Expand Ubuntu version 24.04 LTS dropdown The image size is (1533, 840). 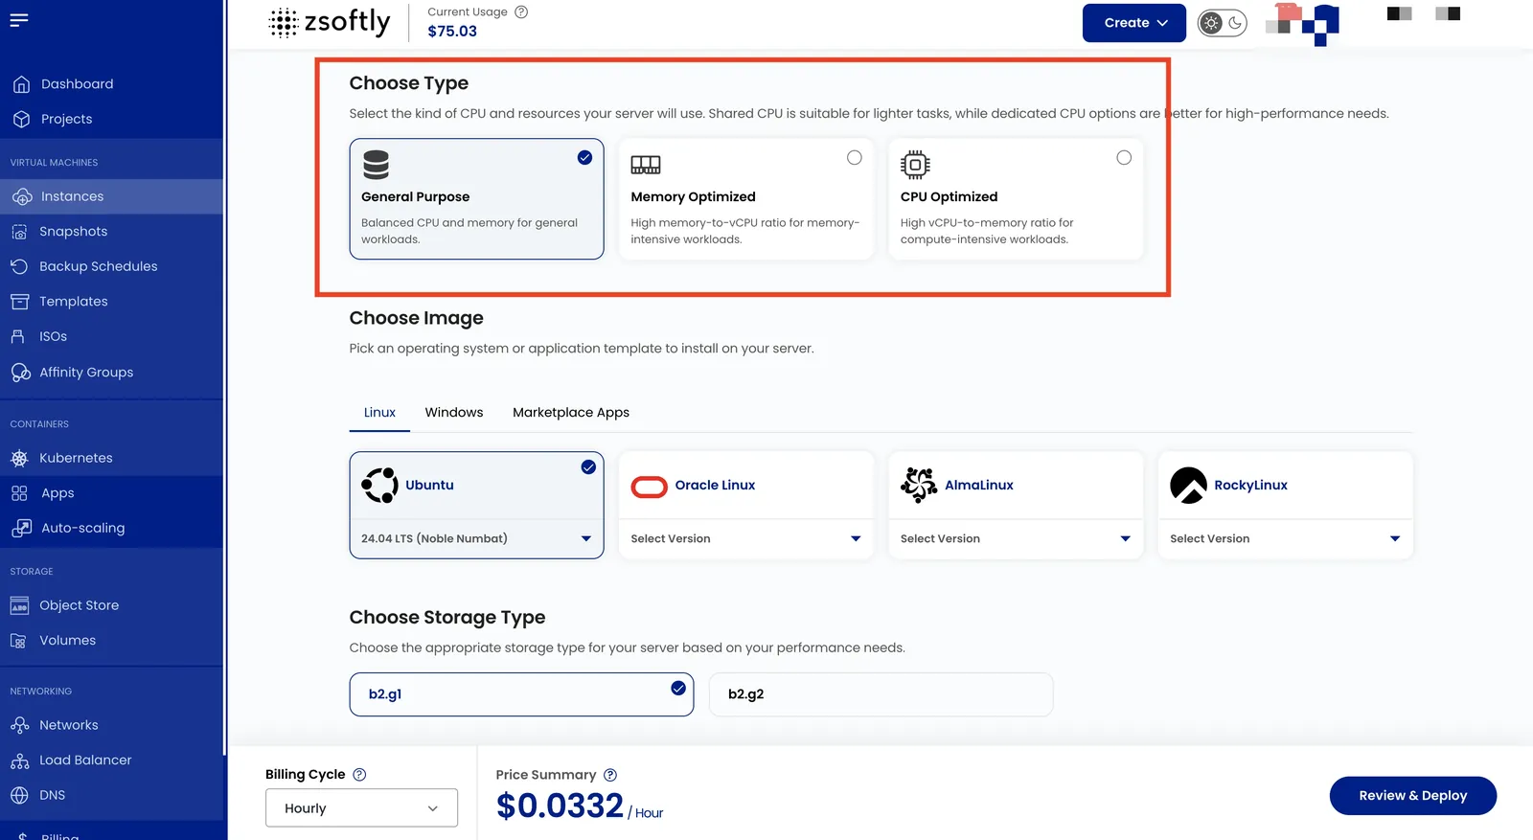tap(476, 538)
